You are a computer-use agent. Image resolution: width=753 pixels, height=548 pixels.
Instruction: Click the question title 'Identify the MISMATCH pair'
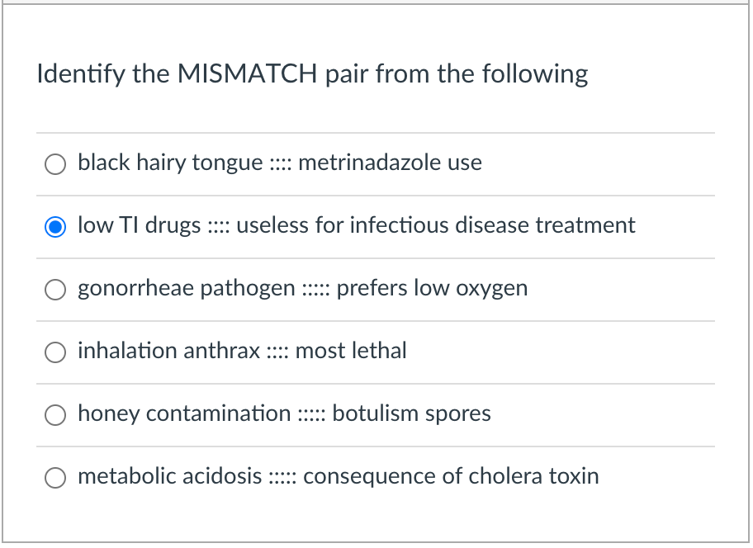[x=311, y=74]
